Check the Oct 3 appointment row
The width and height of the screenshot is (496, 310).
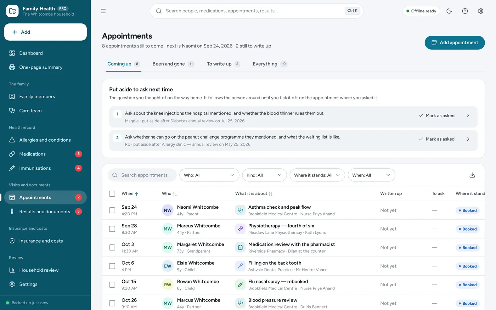[112, 247]
